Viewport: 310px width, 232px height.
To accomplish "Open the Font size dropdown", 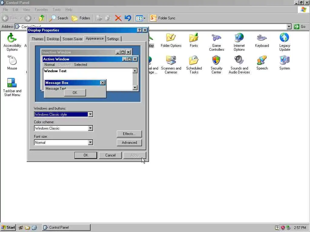I will click(90, 143).
